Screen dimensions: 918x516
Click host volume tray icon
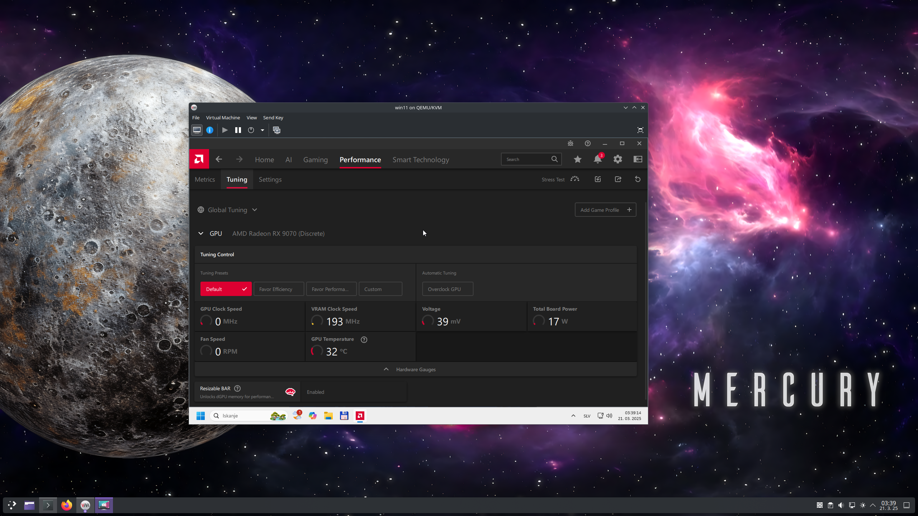841,505
